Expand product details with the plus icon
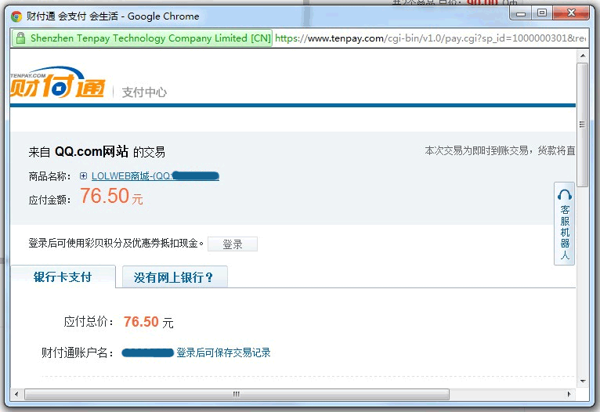Viewport: 600px width, 412px height. tap(83, 176)
